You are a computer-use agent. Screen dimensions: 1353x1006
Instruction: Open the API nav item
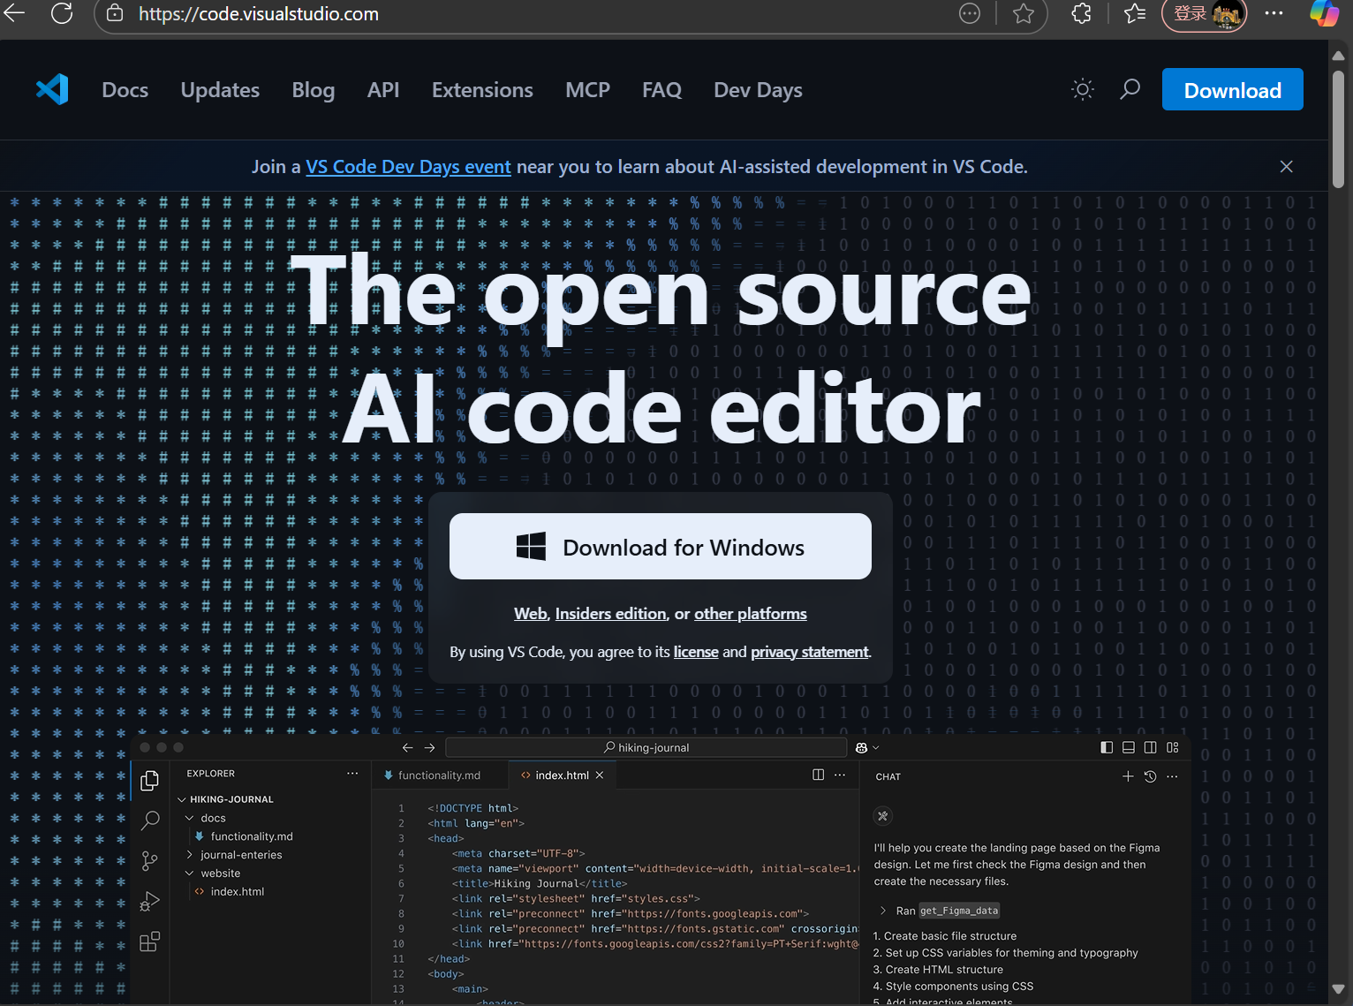(383, 90)
